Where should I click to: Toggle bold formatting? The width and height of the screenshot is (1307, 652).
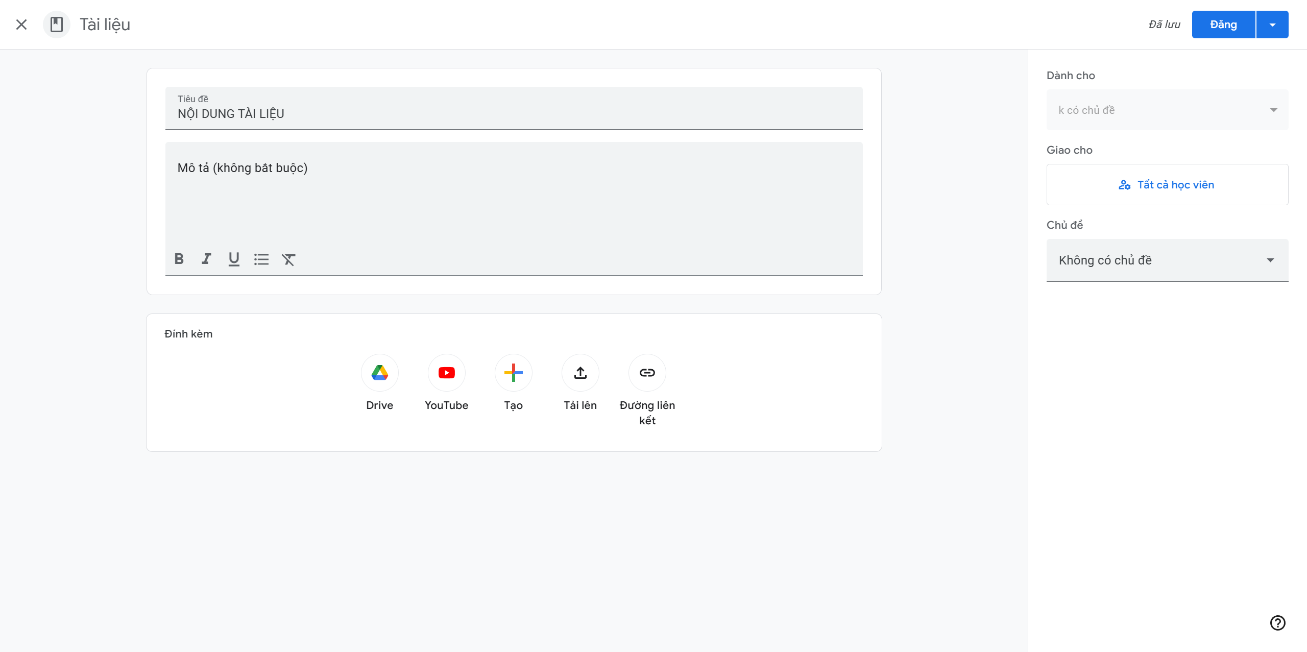click(179, 259)
